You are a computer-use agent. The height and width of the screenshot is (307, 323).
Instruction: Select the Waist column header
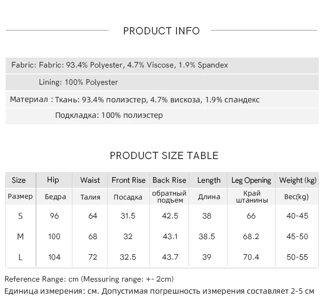[90, 180]
